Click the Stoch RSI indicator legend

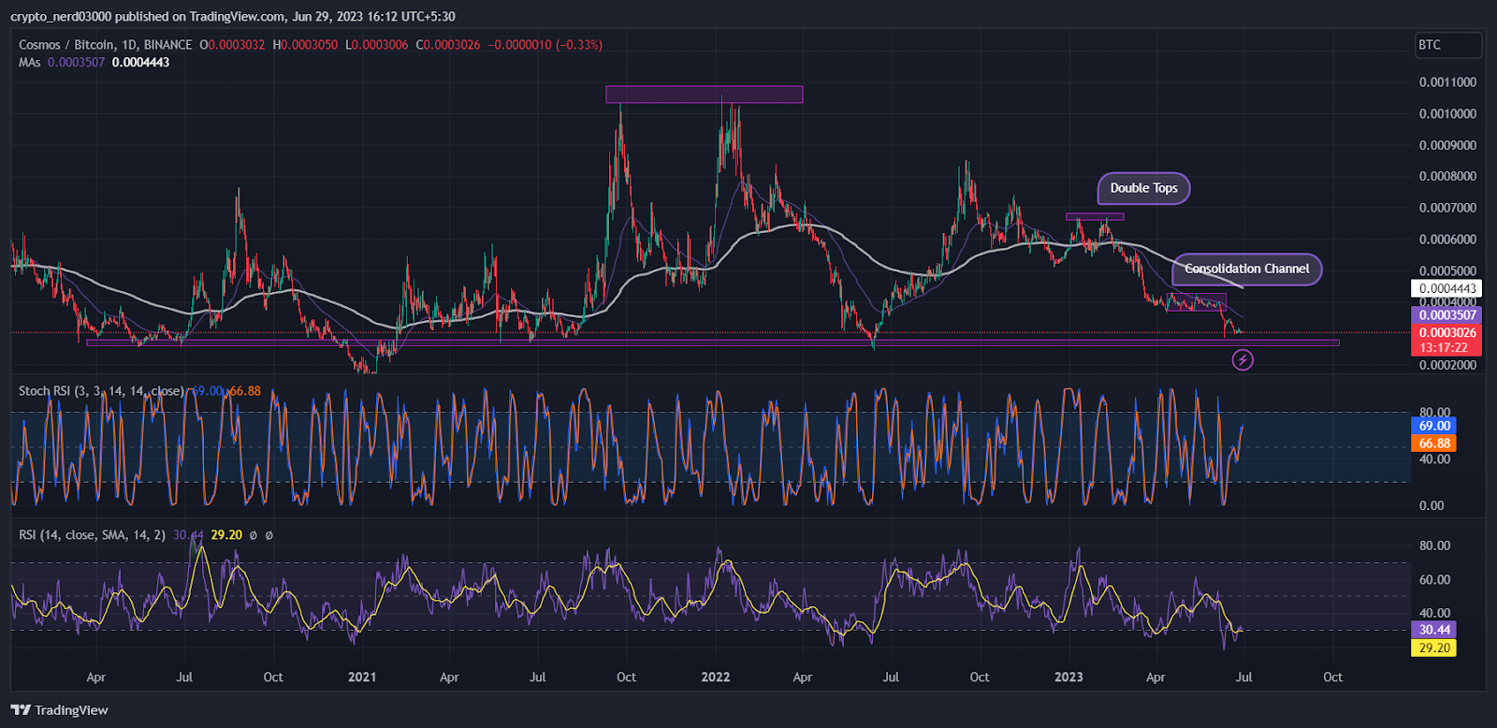[x=101, y=391]
